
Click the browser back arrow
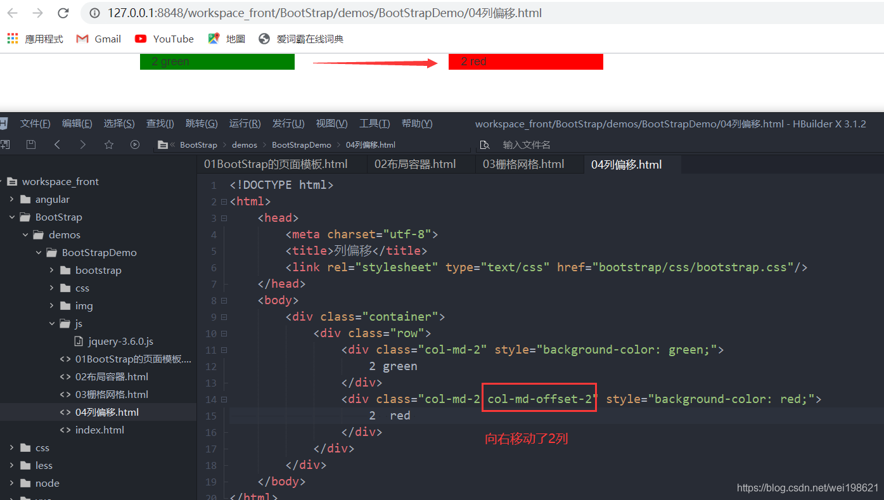[12, 13]
